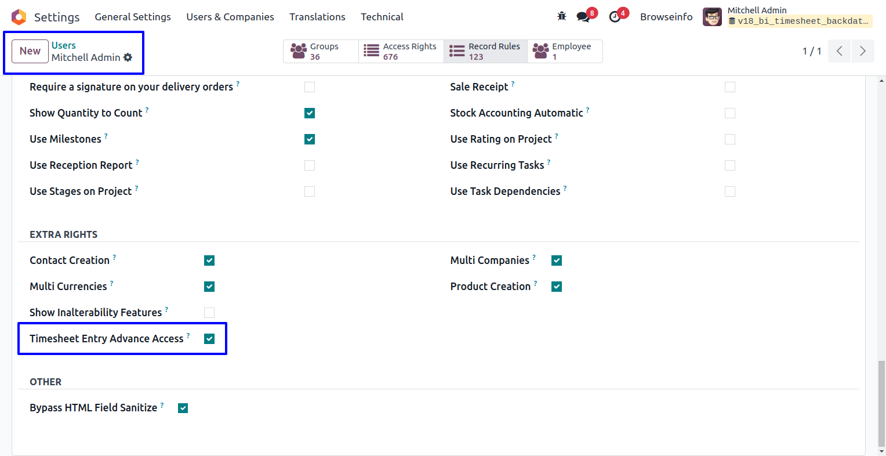Image resolution: width=886 pixels, height=456 pixels.
Task: Expand the Users & Companies menu
Action: (x=230, y=17)
